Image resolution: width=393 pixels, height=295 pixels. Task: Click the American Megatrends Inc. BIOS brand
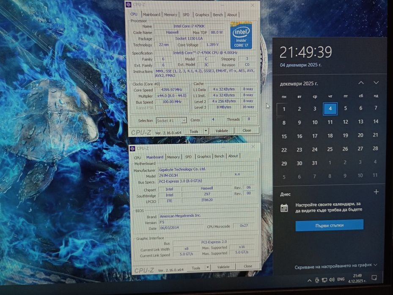point(206,216)
